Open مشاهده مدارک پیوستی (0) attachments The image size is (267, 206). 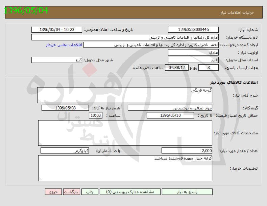[x=130, y=192]
